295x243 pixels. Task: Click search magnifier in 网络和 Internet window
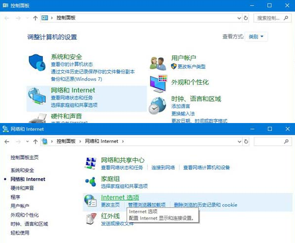click(x=287, y=141)
